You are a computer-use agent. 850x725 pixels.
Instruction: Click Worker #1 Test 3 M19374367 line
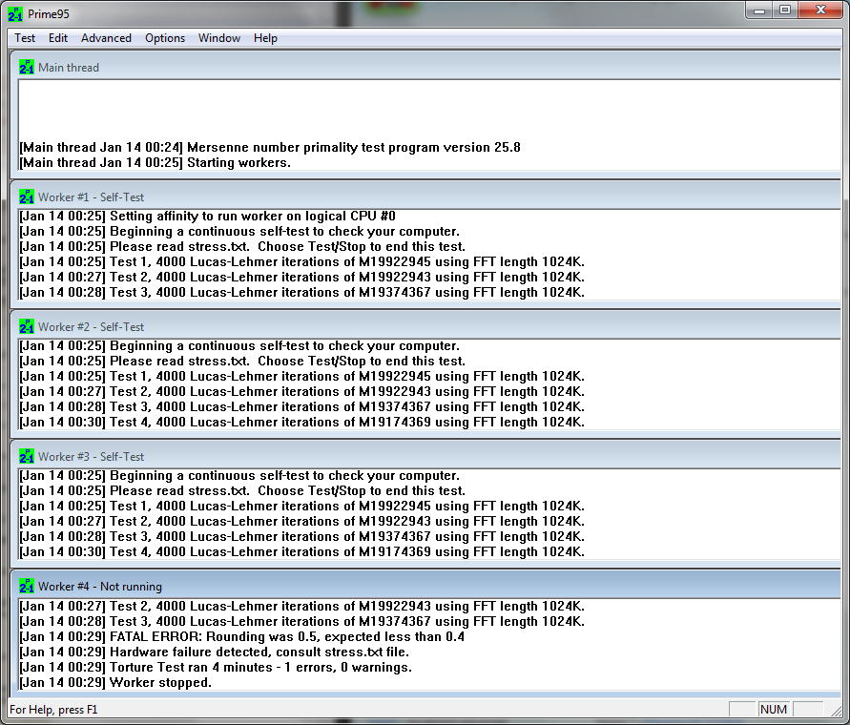tap(302, 292)
